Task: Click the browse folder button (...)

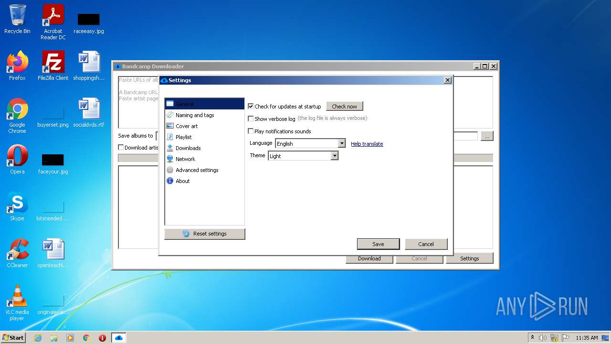Action: pyautogui.click(x=486, y=136)
